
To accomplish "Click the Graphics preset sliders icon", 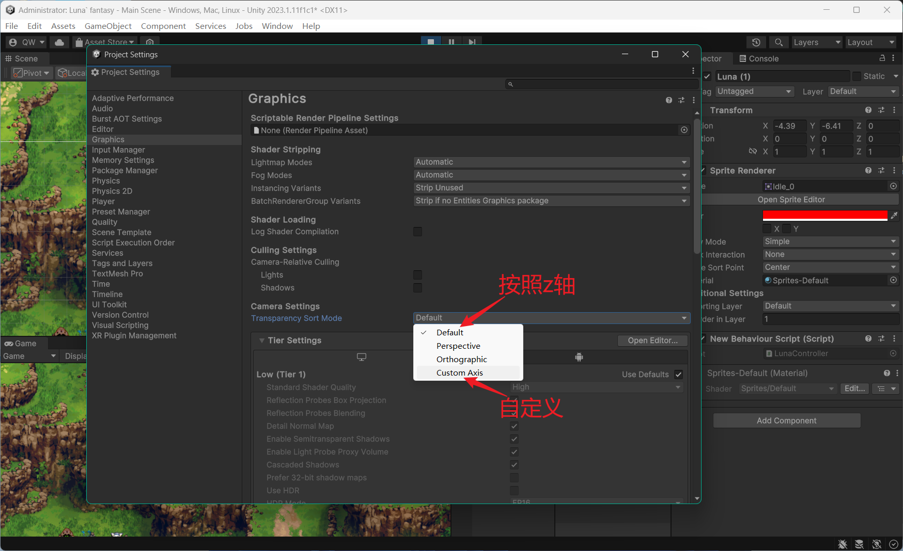I will click(x=681, y=100).
